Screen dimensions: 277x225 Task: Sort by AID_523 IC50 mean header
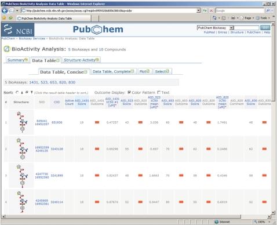pyautogui.click(x=154, y=102)
